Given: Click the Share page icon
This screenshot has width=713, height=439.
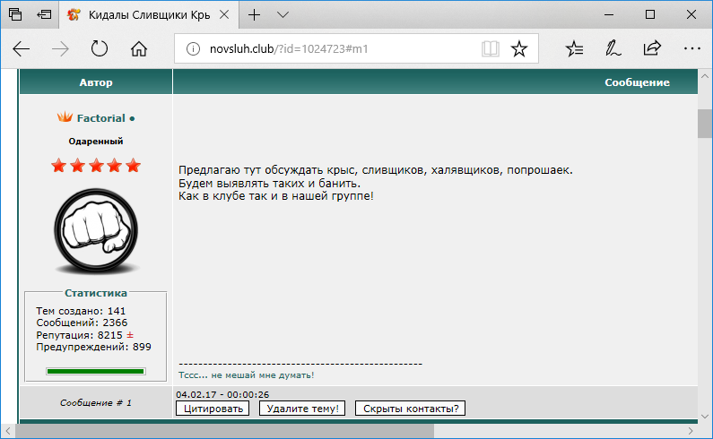Looking at the screenshot, I should click(x=652, y=49).
